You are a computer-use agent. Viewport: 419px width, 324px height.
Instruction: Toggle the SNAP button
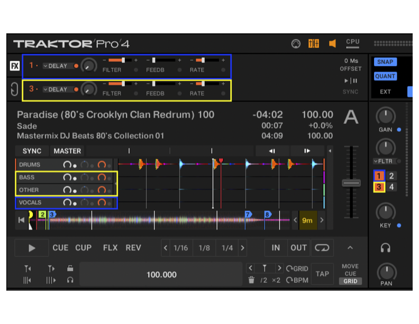pyautogui.click(x=385, y=62)
